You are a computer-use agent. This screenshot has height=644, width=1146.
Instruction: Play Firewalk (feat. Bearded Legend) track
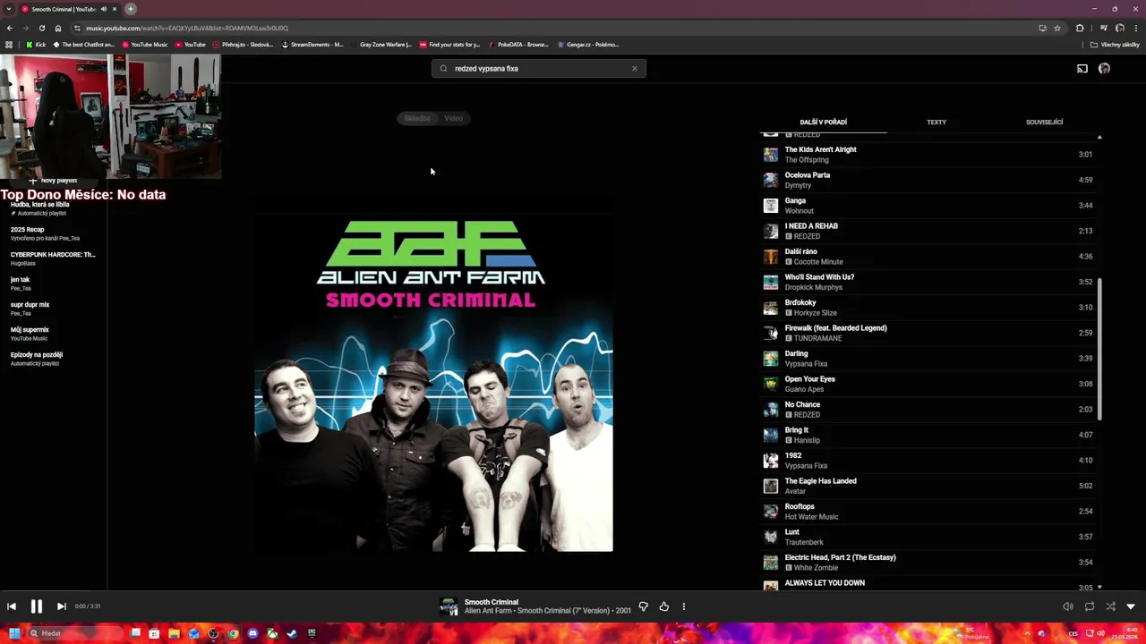click(x=929, y=333)
